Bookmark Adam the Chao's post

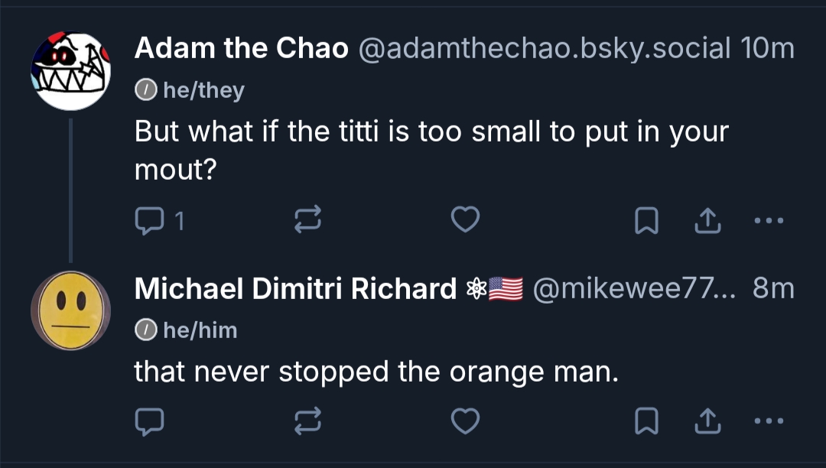(x=646, y=221)
